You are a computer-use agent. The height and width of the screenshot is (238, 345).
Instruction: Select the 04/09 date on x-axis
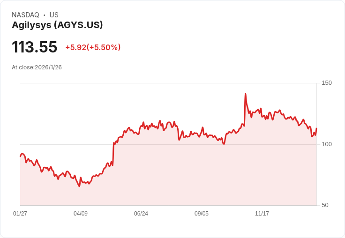coord(81,214)
